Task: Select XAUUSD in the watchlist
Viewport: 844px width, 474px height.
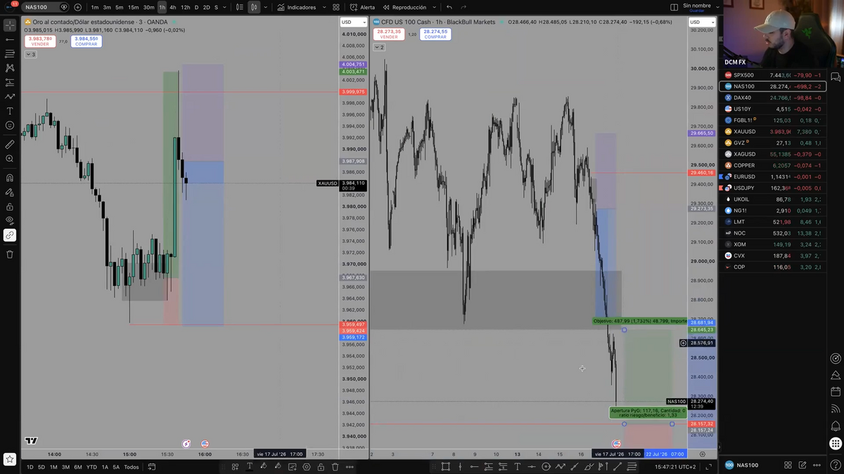Action: (772, 131)
